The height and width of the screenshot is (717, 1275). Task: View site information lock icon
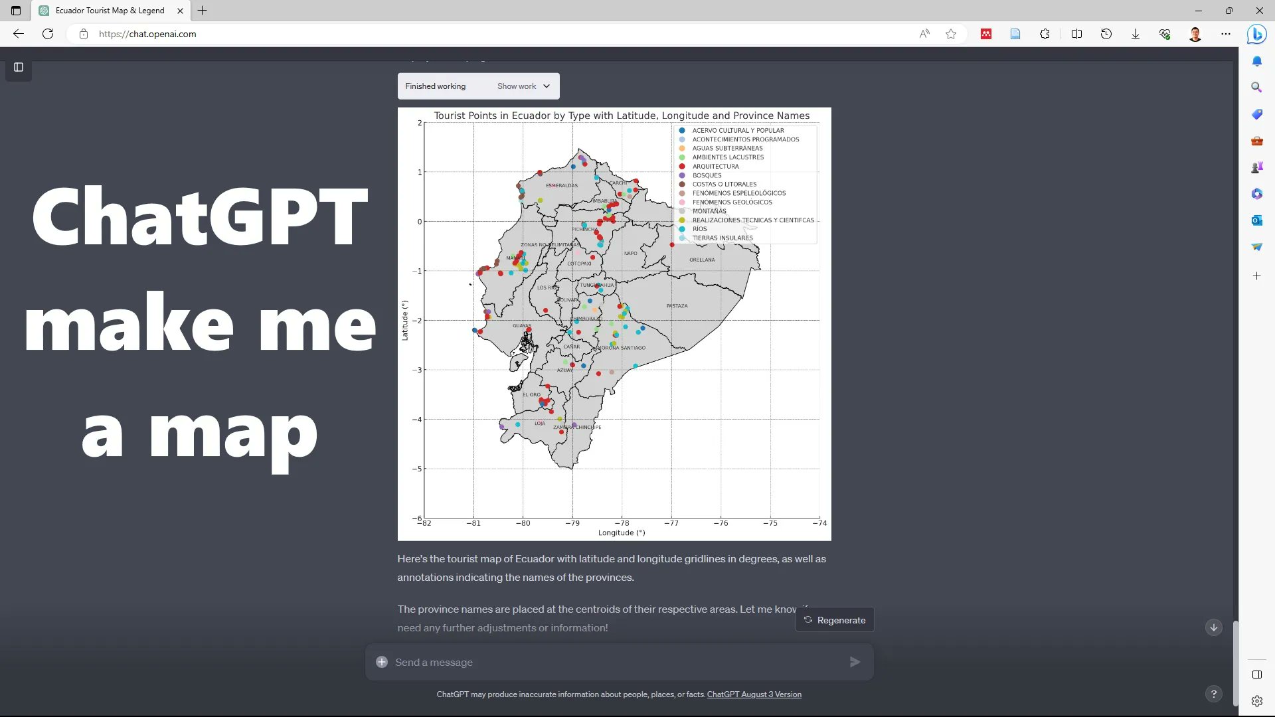click(84, 34)
